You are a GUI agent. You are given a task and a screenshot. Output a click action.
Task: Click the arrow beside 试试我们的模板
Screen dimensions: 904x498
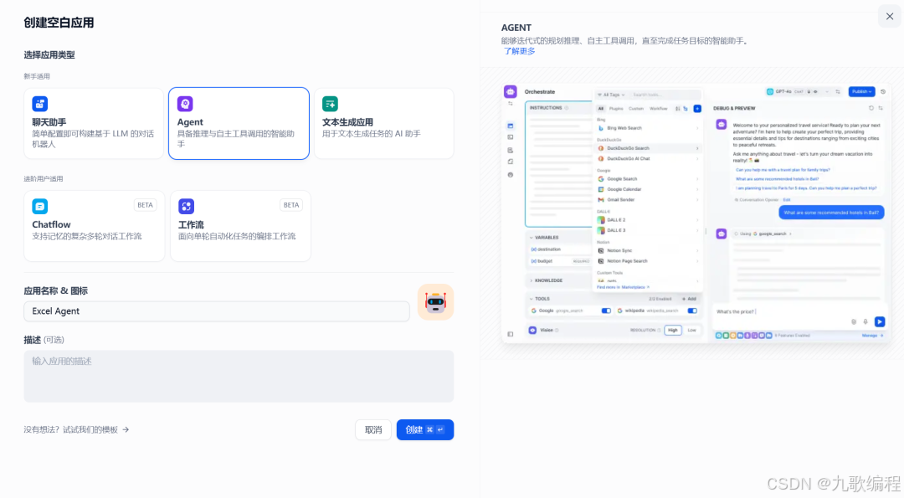coord(126,429)
